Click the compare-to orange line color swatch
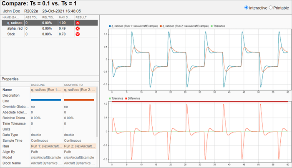 pos(79,100)
